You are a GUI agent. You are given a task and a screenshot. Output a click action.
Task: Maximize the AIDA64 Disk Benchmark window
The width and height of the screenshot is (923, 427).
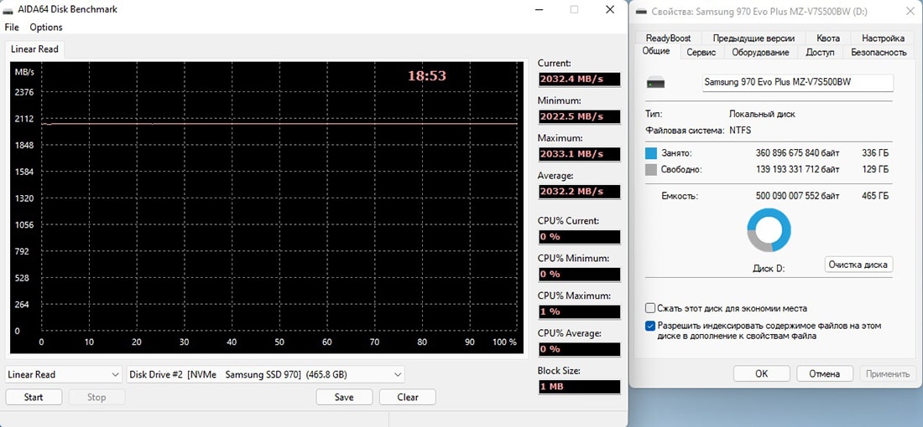pyautogui.click(x=575, y=9)
